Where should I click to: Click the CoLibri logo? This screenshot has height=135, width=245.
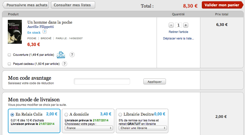61,55
